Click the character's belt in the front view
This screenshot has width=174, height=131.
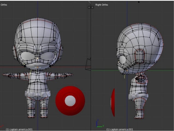[38, 94]
